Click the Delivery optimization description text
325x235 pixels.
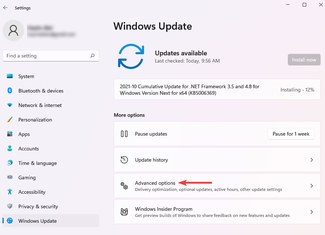point(208,189)
